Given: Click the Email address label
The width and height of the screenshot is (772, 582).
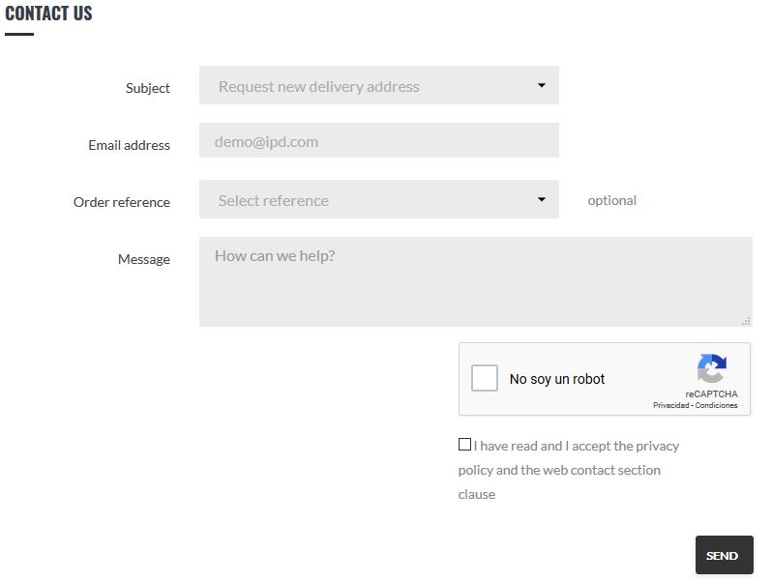Looking at the screenshot, I should tap(129, 145).
